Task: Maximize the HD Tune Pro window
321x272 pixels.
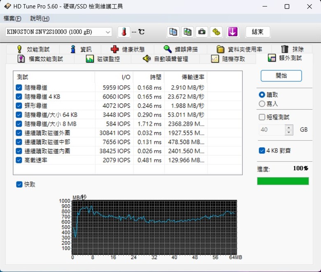Action: [287, 6]
